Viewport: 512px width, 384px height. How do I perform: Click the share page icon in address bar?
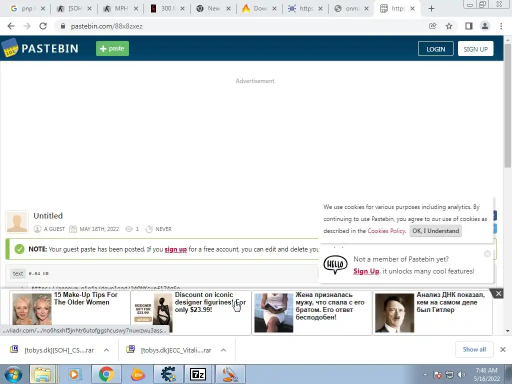click(x=432, y=26)
